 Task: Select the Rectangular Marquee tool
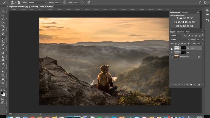(3, 15)
